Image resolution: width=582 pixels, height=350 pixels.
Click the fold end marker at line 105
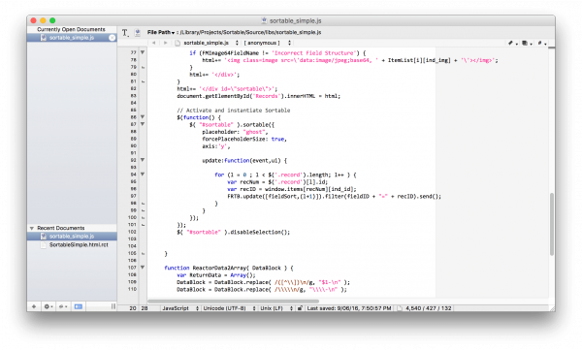click(143, 253)
